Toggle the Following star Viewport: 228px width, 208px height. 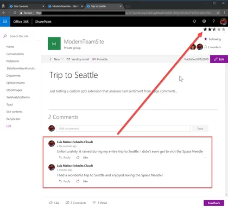pyautogui.click(x=206, y=39)
